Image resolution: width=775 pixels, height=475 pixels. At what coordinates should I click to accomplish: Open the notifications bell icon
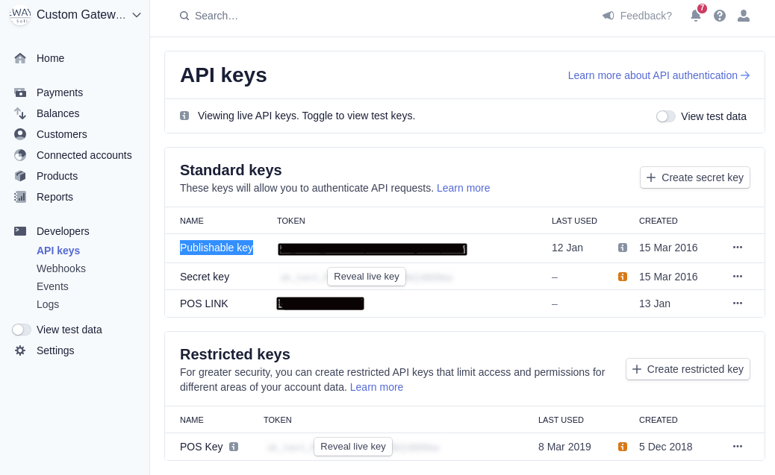[x=695, y=16]
